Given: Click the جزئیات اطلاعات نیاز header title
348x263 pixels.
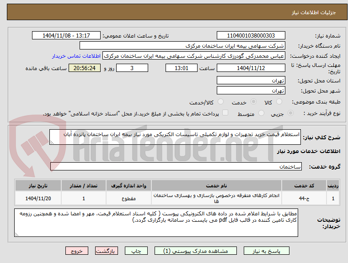Looking at the screenshot, I should (x=314, y=12).
